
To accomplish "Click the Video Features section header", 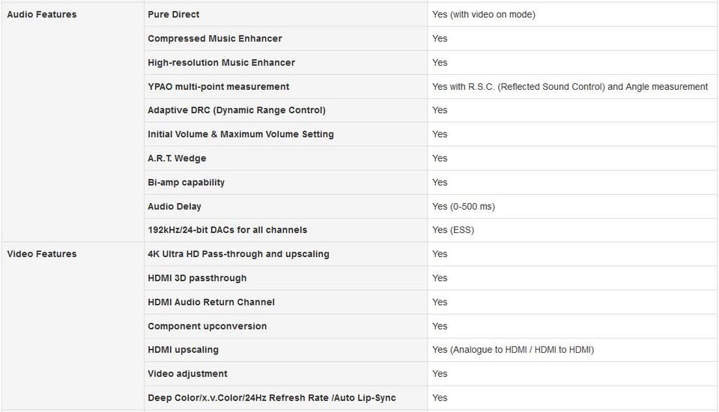I will (42, 254).
